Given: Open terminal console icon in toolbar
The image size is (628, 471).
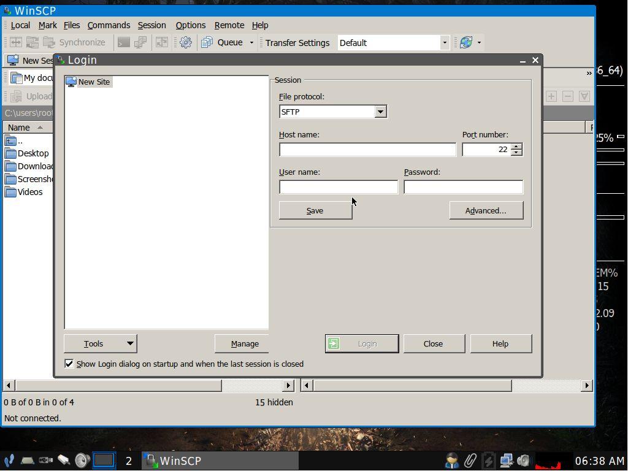Looking at the screenshot, I should point(124,43).
